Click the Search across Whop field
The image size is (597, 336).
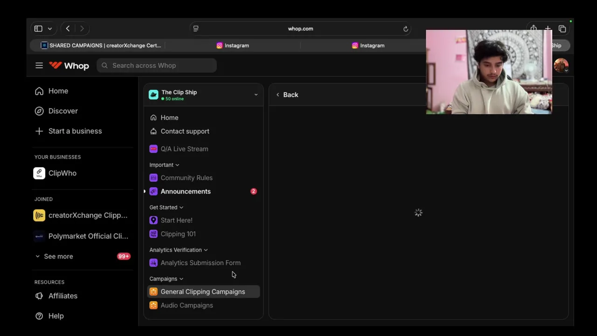pos(157,65)
